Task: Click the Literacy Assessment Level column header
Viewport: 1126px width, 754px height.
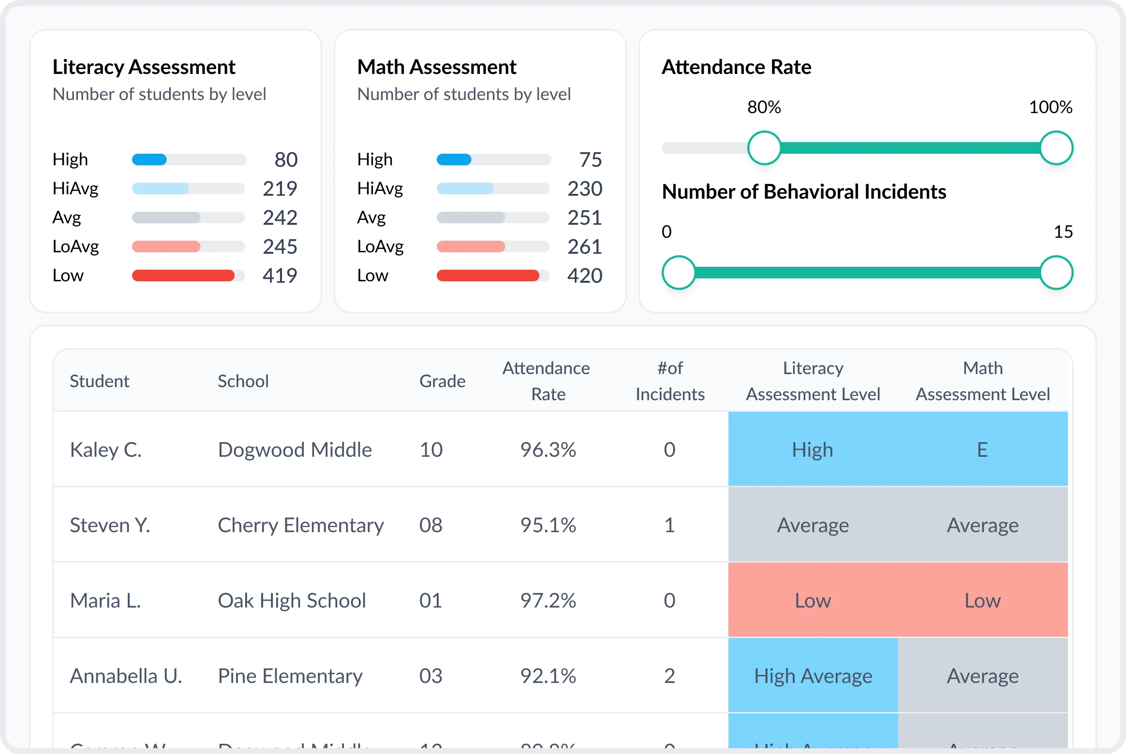Action: tap(813, 381)
